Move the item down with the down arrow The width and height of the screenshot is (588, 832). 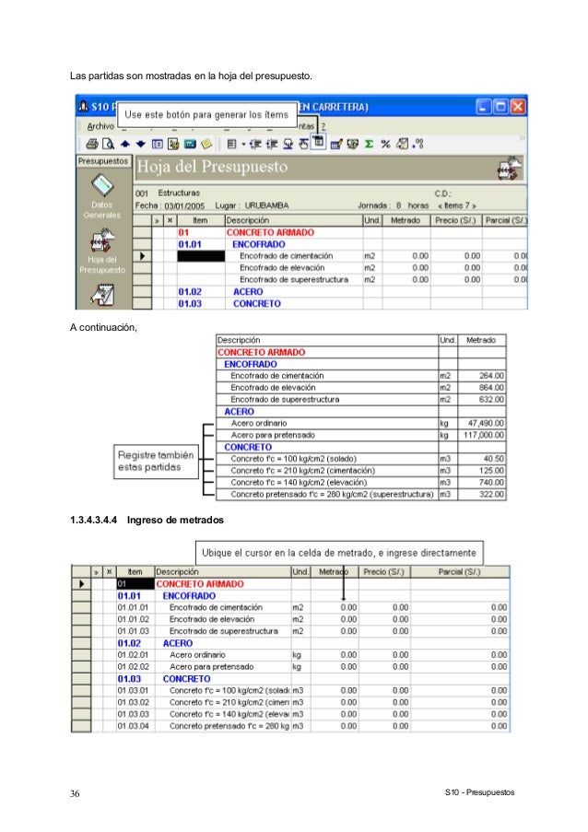click(x=141, y=144)
